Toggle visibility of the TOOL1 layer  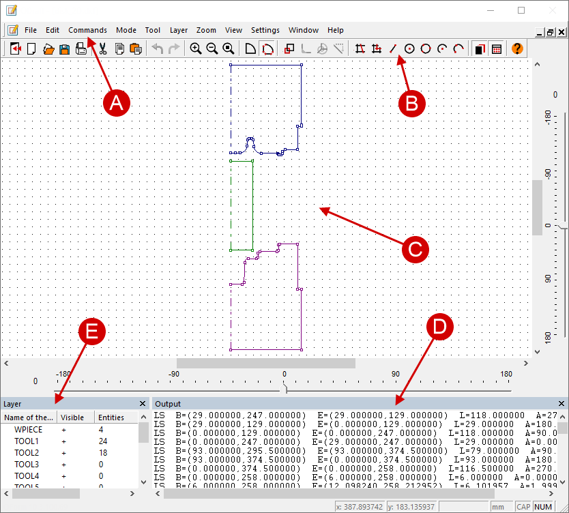tap(63, 441)
